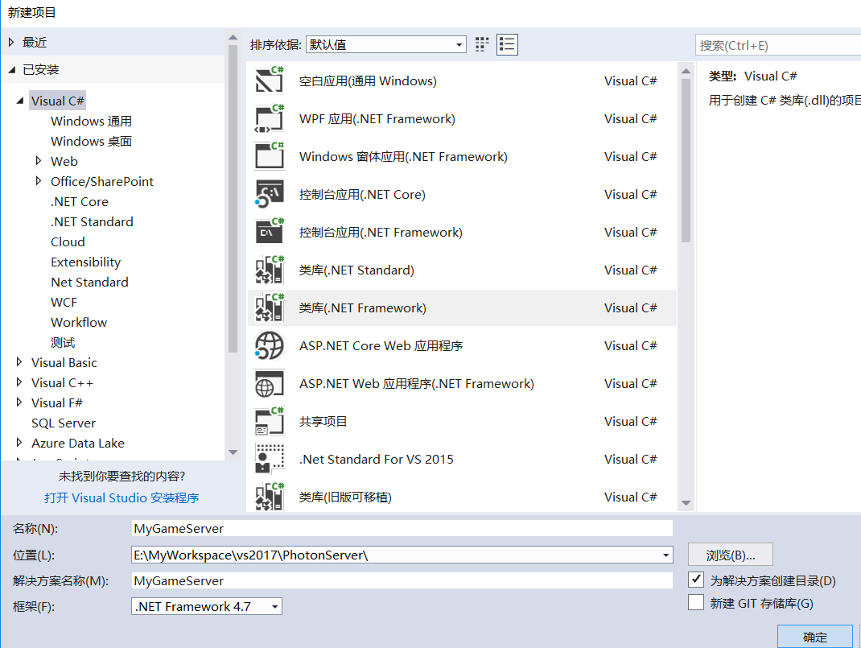861x648 pixels.
Task: Select Windows 通用 category
Action: coord(91,121)
